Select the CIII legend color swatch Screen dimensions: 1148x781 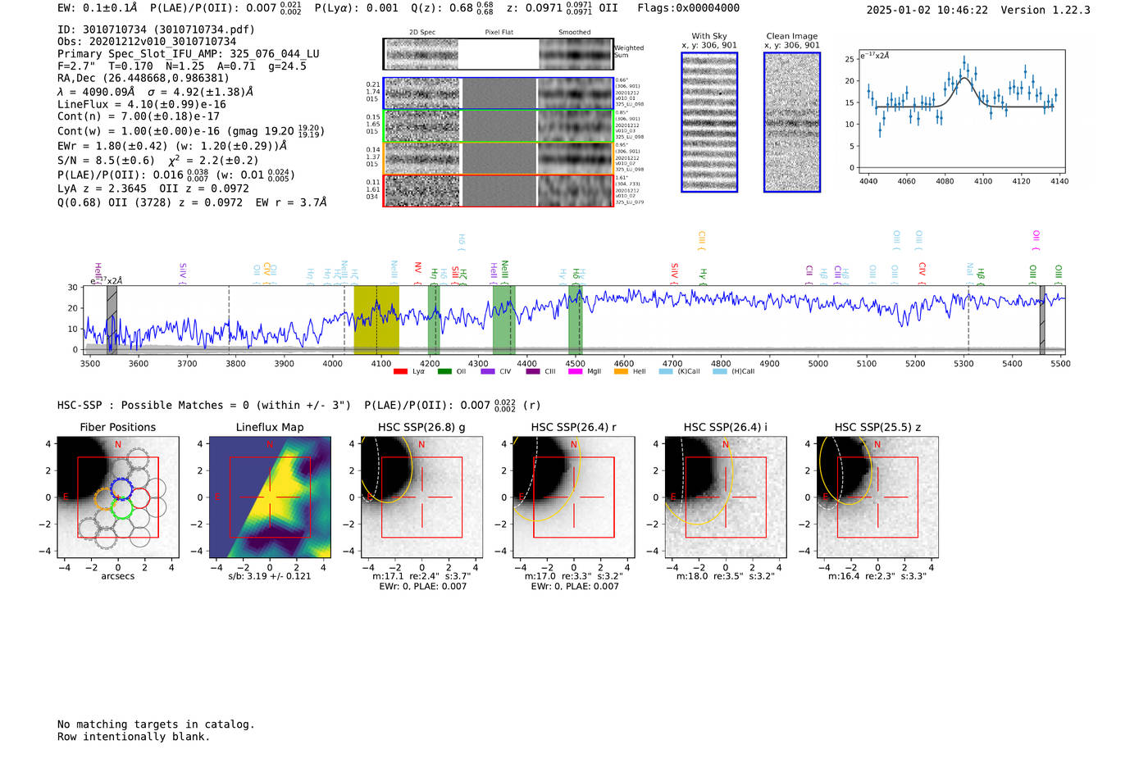click(x=533, y=371)
